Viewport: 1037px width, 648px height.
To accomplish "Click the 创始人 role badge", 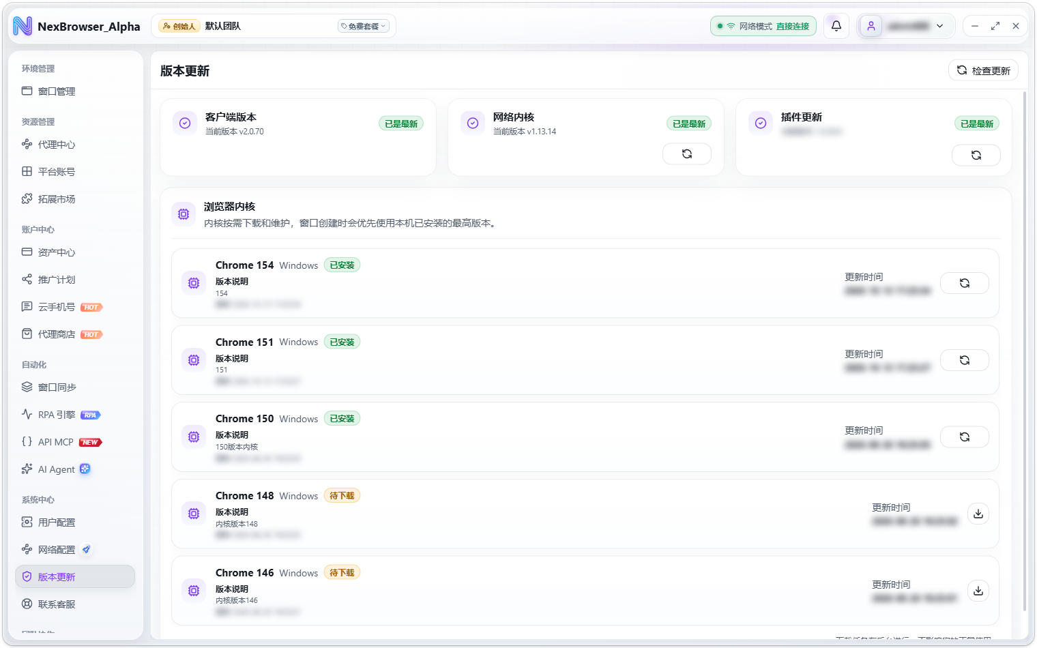I will click(179, 26).
